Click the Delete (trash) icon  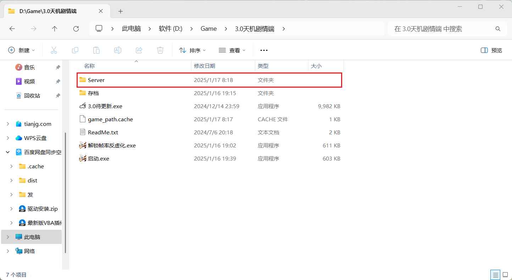pos(160,50)
